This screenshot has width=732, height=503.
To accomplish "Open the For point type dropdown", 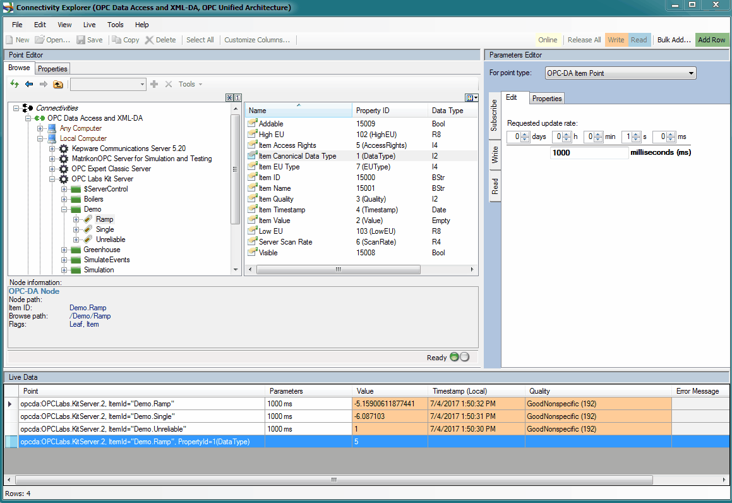I will 620,73.
